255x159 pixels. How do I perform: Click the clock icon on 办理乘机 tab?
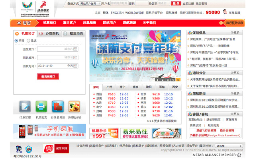coord(41,33)
